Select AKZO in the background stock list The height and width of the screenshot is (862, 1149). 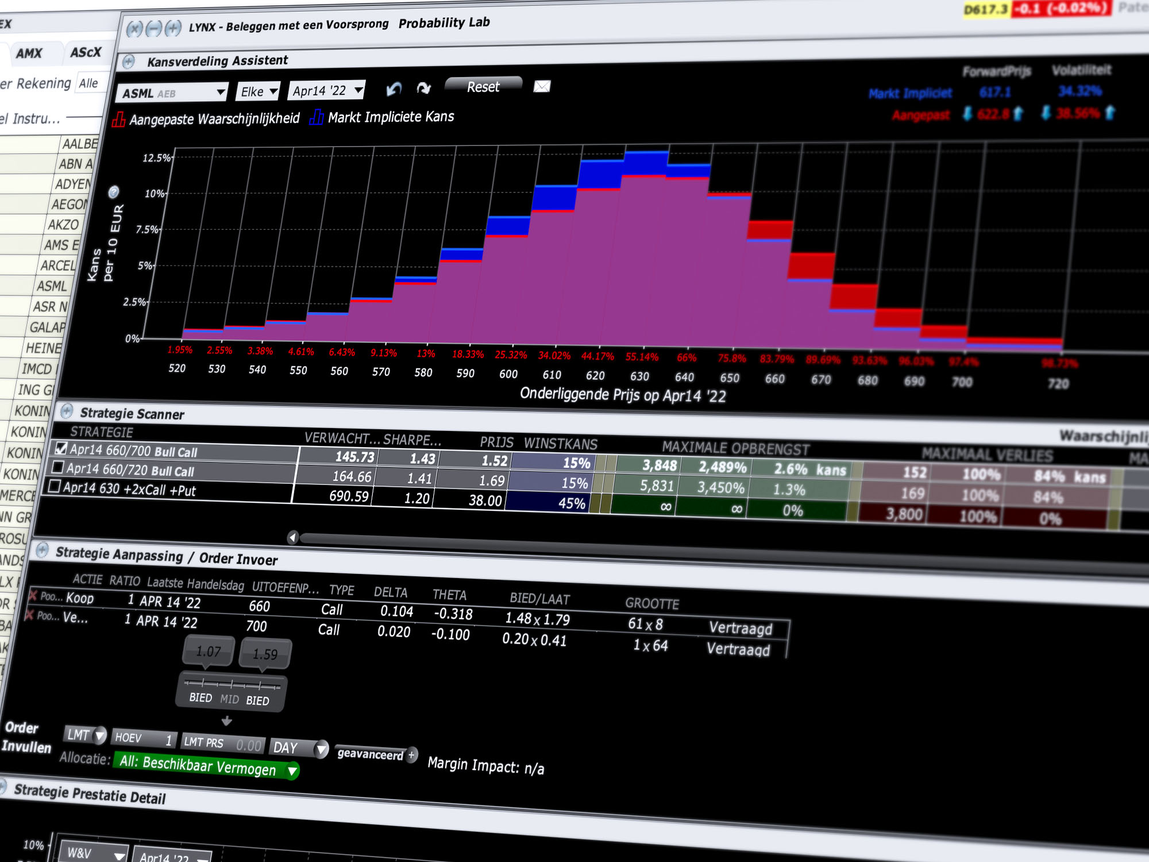63,225
